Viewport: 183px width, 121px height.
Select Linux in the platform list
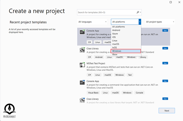pyautogui.click(x=126, y=41)
